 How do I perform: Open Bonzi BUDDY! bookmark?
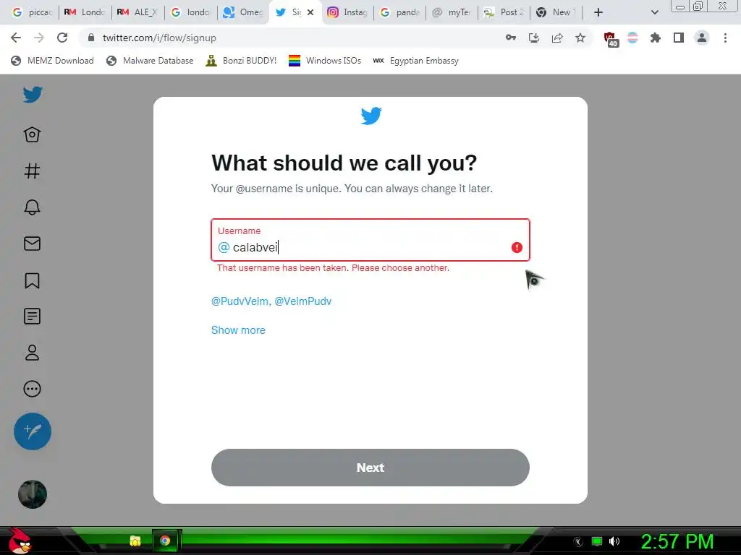(242, 61)
